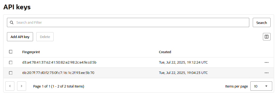Image resolution: width=277 pixels, height=96 pixels.
Task: Click the Add API key button
Action: tap(20, 37)
